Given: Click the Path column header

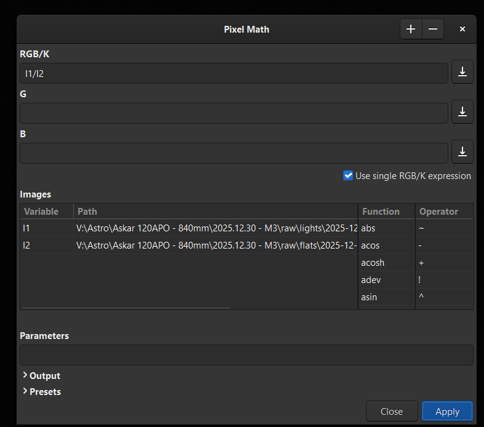Looking at the screenshot, I should click(215, 212).
